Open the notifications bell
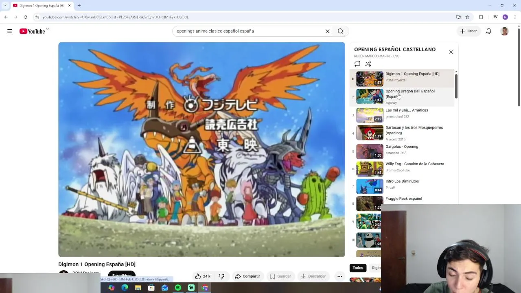521x293 pixels. [489, 31]
